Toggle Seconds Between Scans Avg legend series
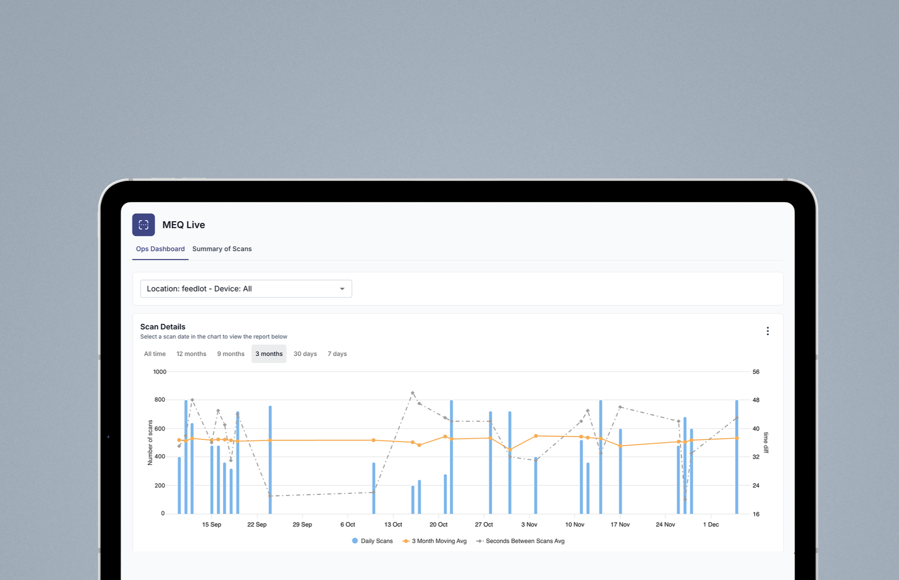This screenshot has width=899, height=580. coord(520,541)
